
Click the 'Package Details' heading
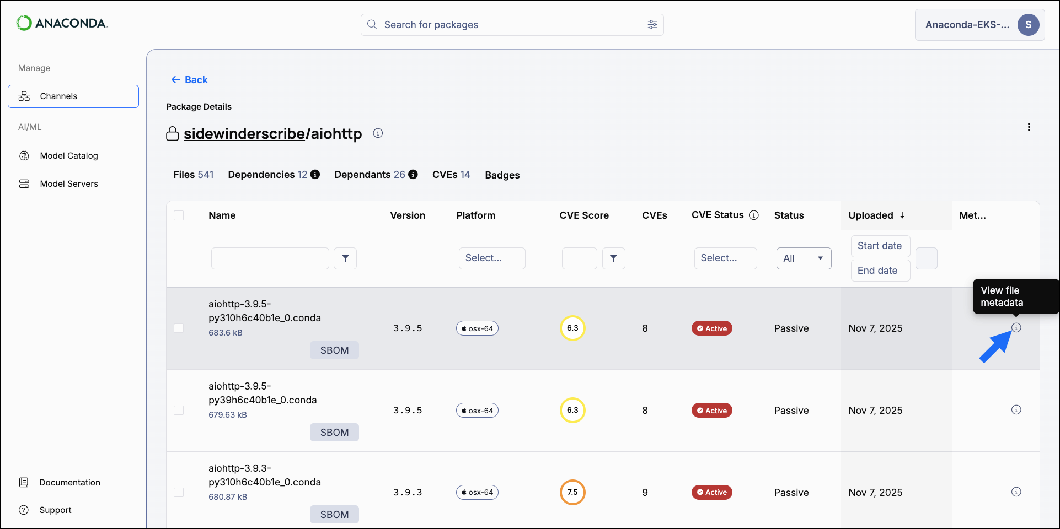[x=199, y=107]
